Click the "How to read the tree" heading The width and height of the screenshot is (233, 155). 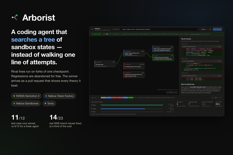point(188,84)
